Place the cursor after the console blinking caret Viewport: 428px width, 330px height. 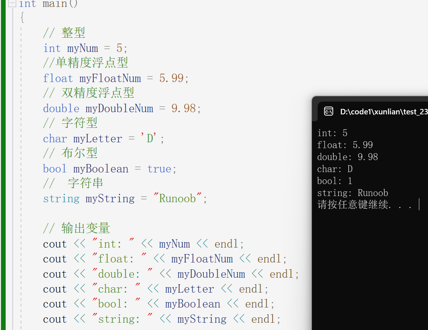click(422, 204)
